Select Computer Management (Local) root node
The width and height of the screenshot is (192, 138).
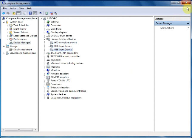coord(22,18)
